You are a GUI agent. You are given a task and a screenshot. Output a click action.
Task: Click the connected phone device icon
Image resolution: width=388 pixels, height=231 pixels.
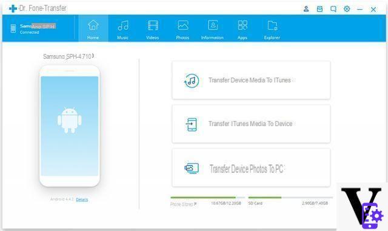13,28
